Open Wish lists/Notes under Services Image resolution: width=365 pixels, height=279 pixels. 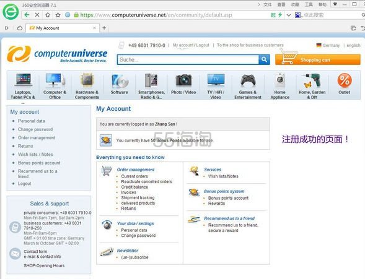[223, 176]
